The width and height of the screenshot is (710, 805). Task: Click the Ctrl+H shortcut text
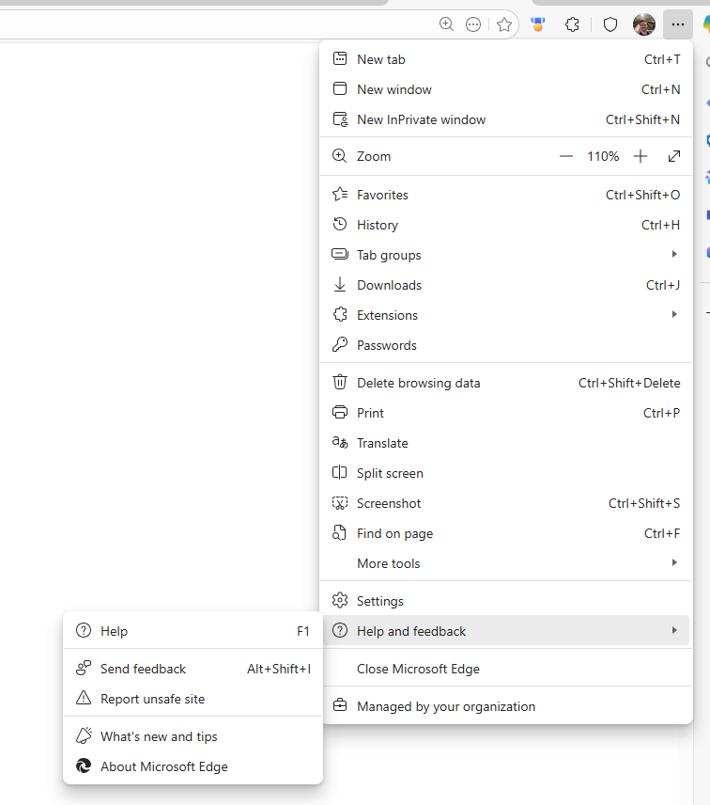(x=661, y=225)
